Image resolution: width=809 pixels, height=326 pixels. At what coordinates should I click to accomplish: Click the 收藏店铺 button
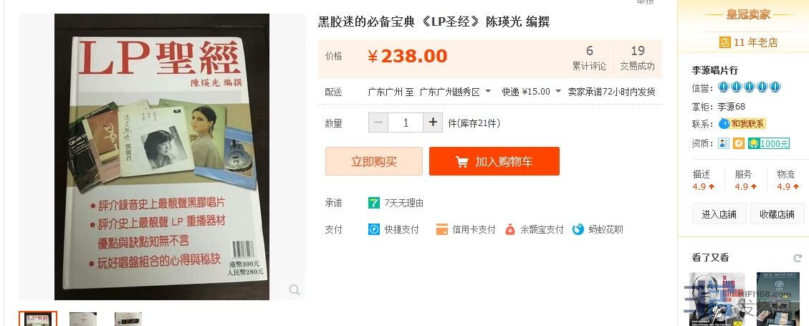pos(777,214)
